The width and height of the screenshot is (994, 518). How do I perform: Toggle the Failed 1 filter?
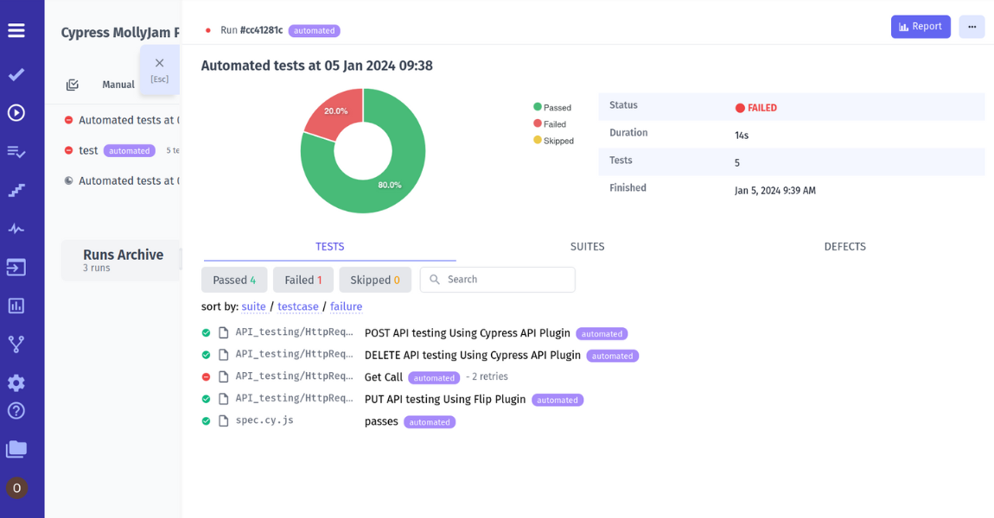[303, 279]
